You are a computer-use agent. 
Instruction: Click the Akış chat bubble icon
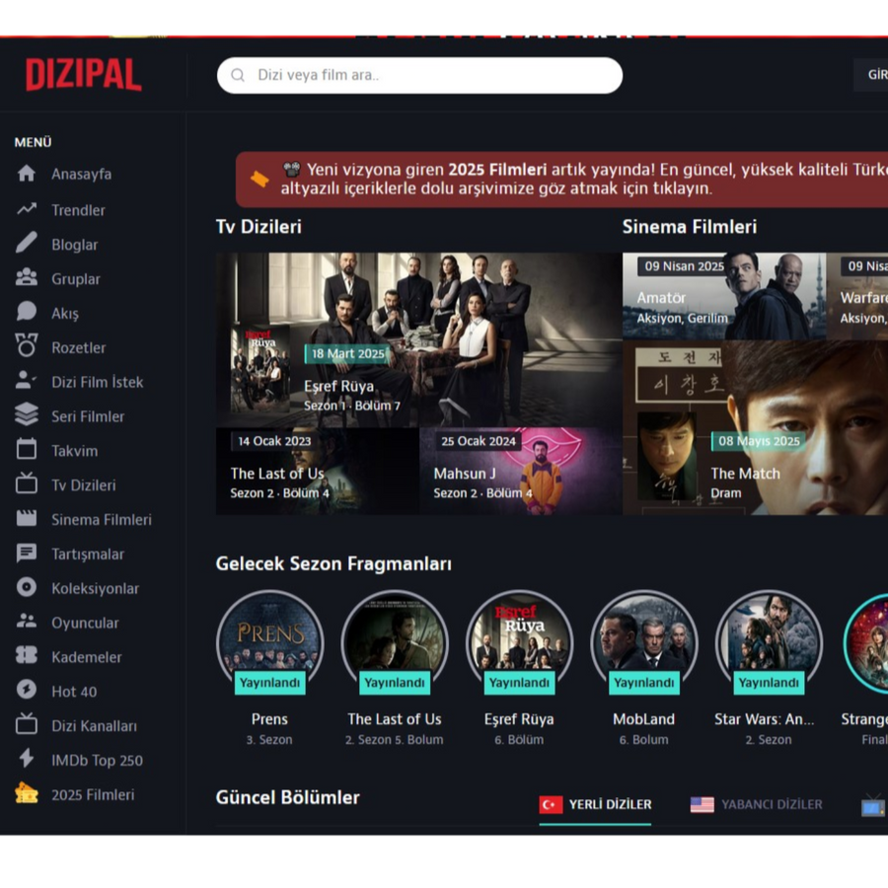click(x=26, y=311)
